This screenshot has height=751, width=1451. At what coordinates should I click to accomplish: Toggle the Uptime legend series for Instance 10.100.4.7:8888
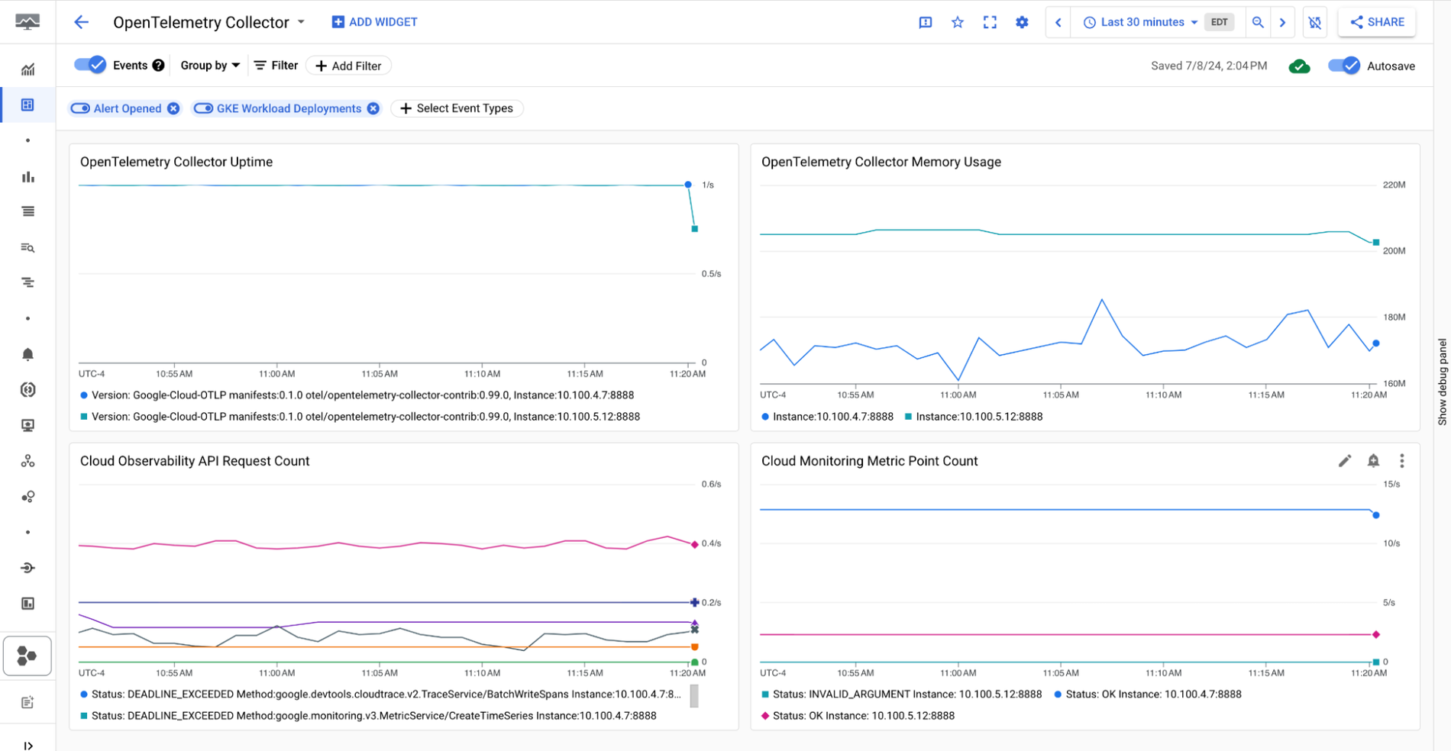pos(357,395)
